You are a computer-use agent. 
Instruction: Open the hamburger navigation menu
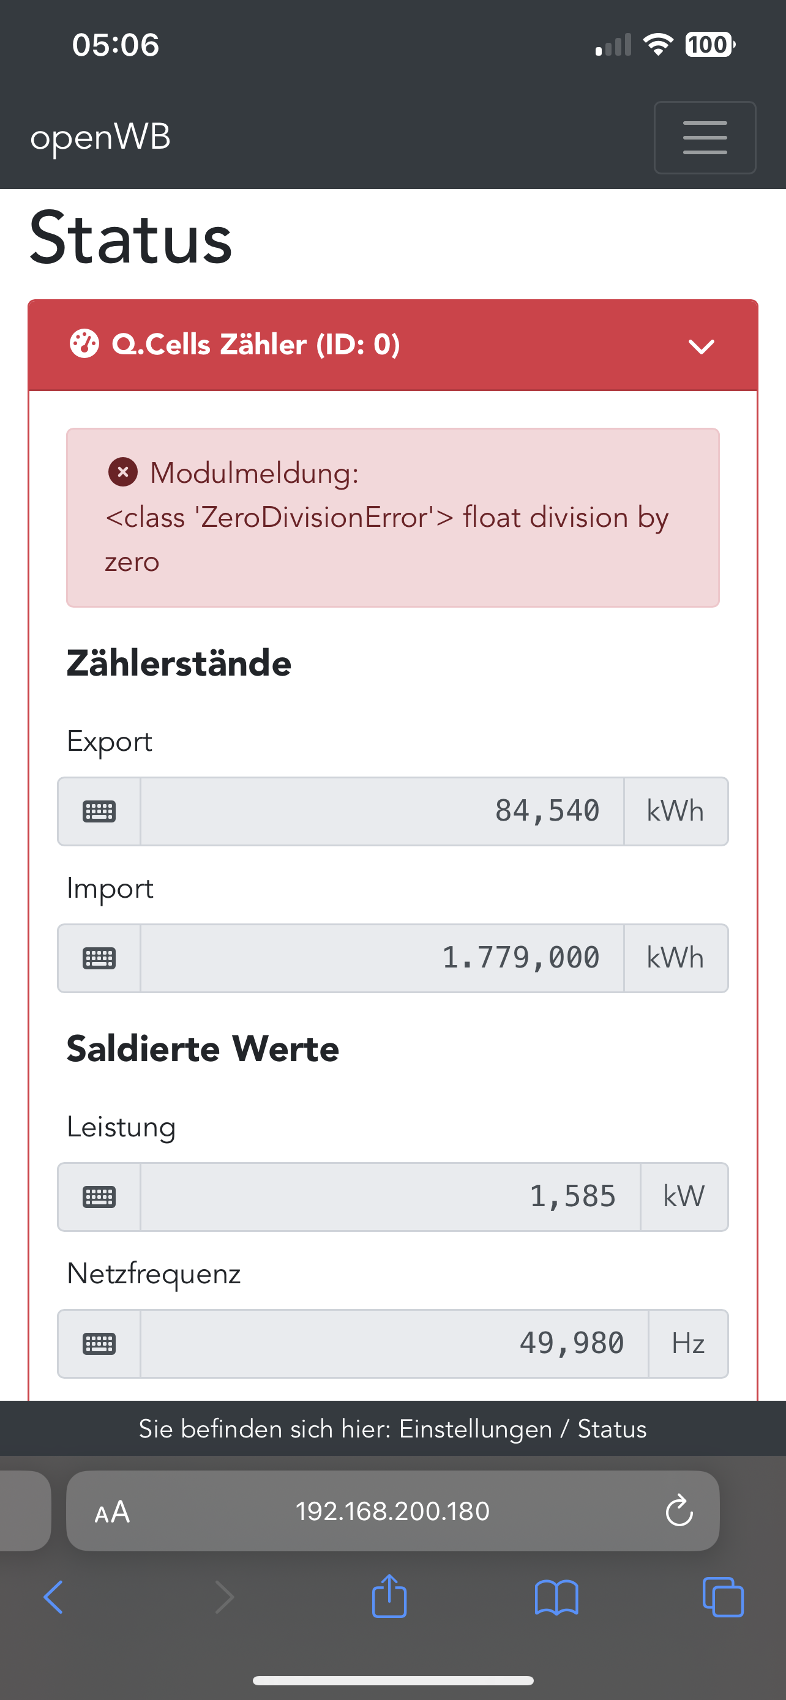pyautogui.click(x=704, y=137)
